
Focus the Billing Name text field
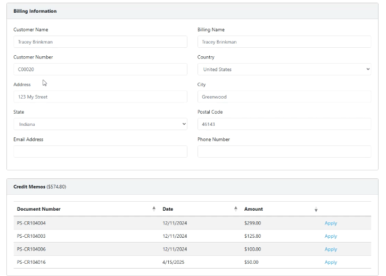284,42
